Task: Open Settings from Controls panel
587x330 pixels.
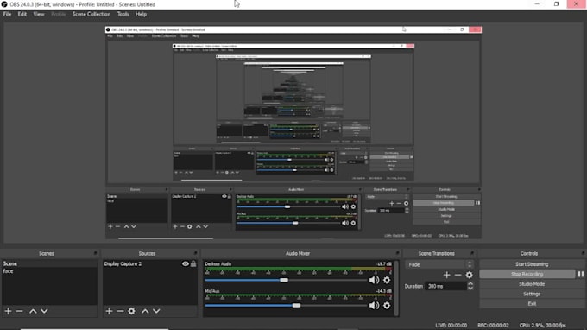Action: click(x=532, y=294)
